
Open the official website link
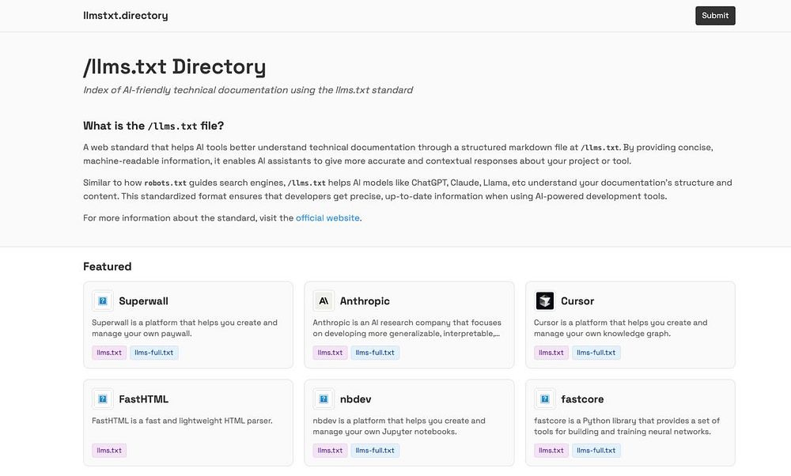[327, 218]
